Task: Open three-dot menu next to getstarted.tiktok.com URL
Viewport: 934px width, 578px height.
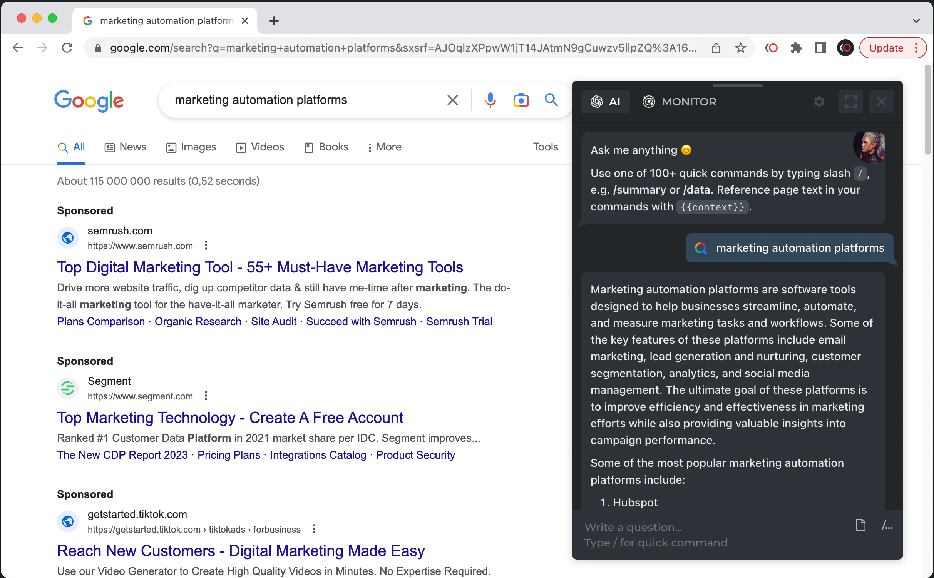Action: 314,529
